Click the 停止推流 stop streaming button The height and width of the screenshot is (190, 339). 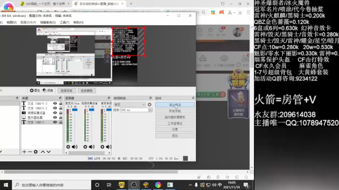[175, 105]
